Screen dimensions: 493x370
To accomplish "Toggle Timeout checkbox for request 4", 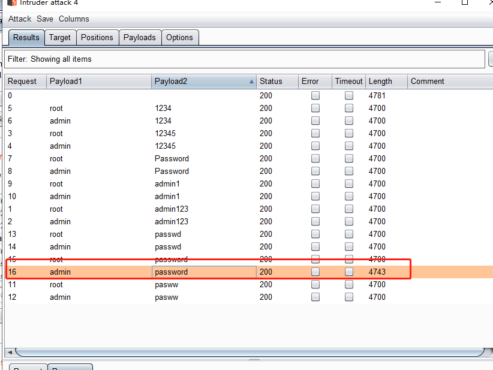I will 349,146.
